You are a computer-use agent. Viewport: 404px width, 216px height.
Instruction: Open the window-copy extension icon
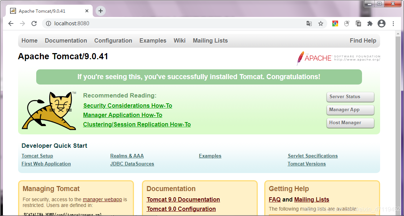click(x=358, y=23)
